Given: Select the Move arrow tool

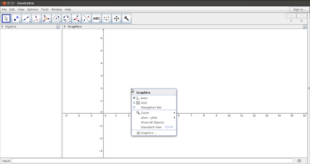Looking at the screenshot, I should (6, 19).
